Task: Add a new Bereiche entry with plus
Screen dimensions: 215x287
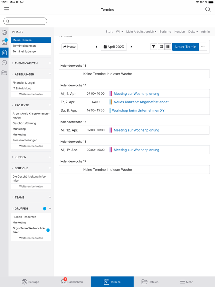Action: [x=50, y=168]
